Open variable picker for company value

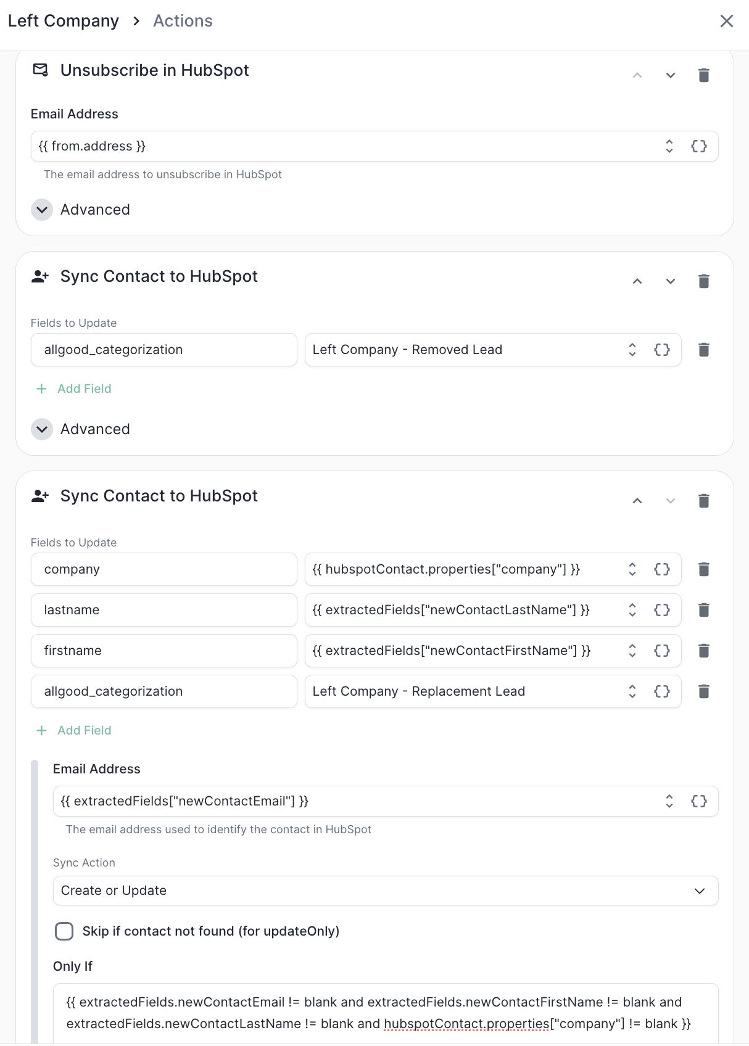tap(661, 569)
